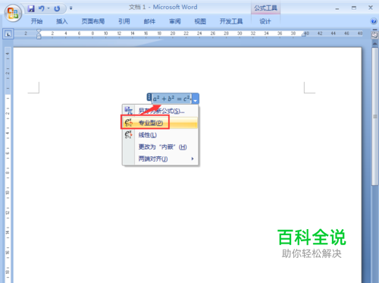Click the Office button logo
Image resolution: width=379 pixels, height=283 pixels.
point(13,13)
